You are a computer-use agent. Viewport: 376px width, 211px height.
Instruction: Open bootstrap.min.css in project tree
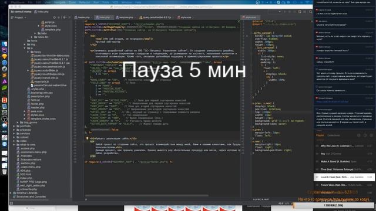tap(41, 93)
